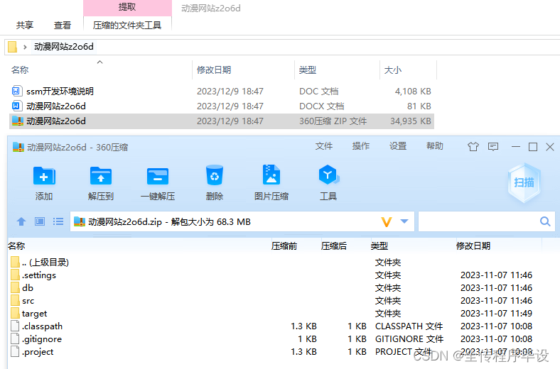Click 动漫网站z2o6d breadcrumb in address bar

pos(64,47)
